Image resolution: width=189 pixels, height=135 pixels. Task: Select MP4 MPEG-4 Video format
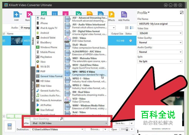coord(86,73)
